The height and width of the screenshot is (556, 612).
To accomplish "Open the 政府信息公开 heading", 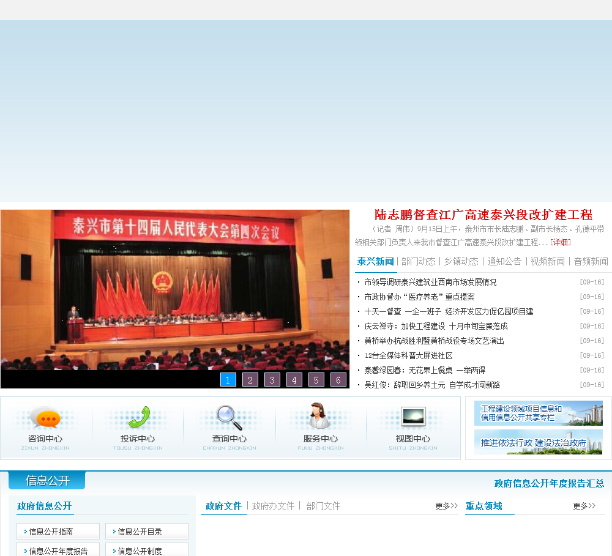I will (x=45, y=506).
